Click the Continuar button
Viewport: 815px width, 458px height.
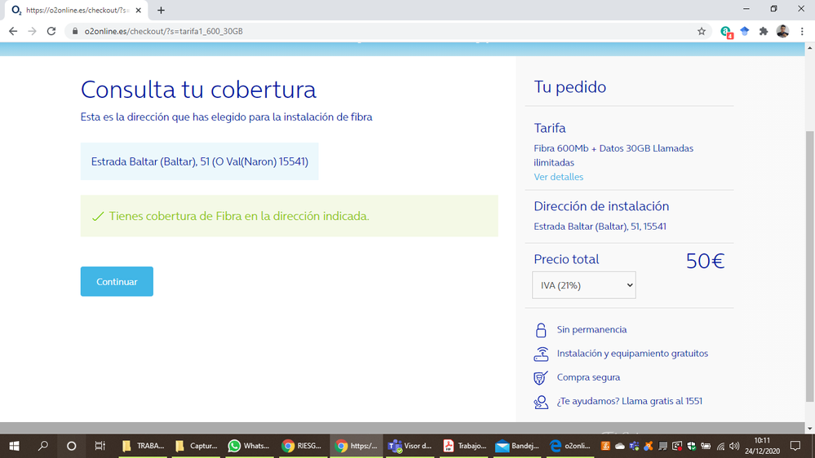[117, 281]
